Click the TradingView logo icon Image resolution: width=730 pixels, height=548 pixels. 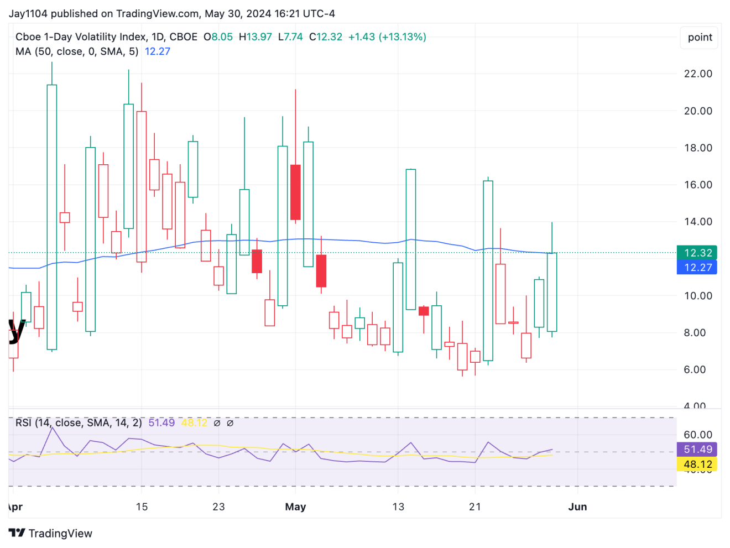(17, 533)
